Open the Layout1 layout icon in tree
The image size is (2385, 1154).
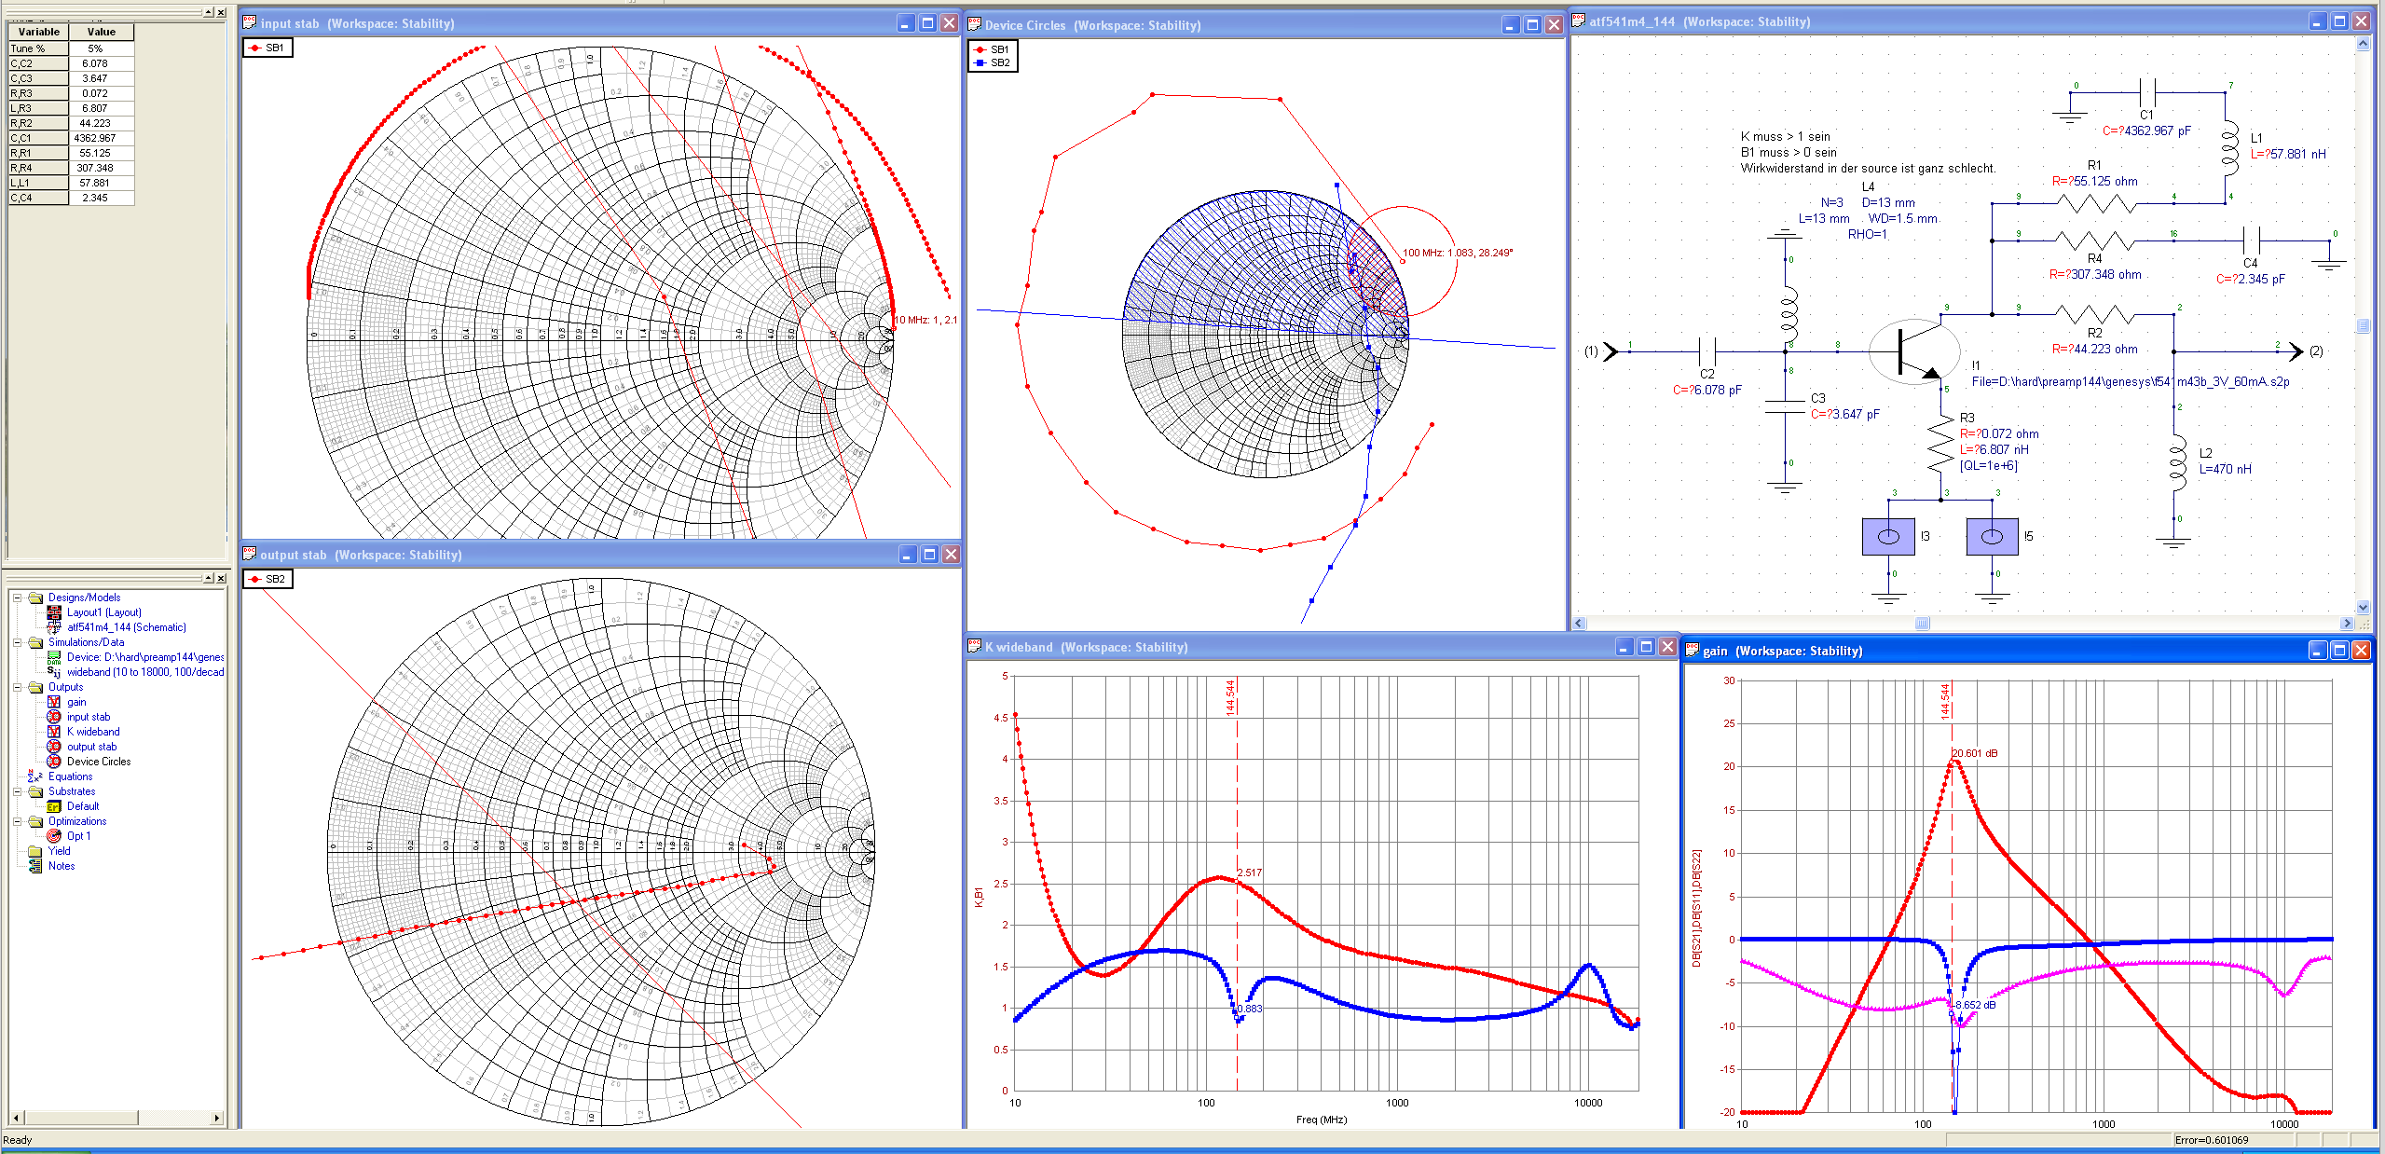[54, 612]
